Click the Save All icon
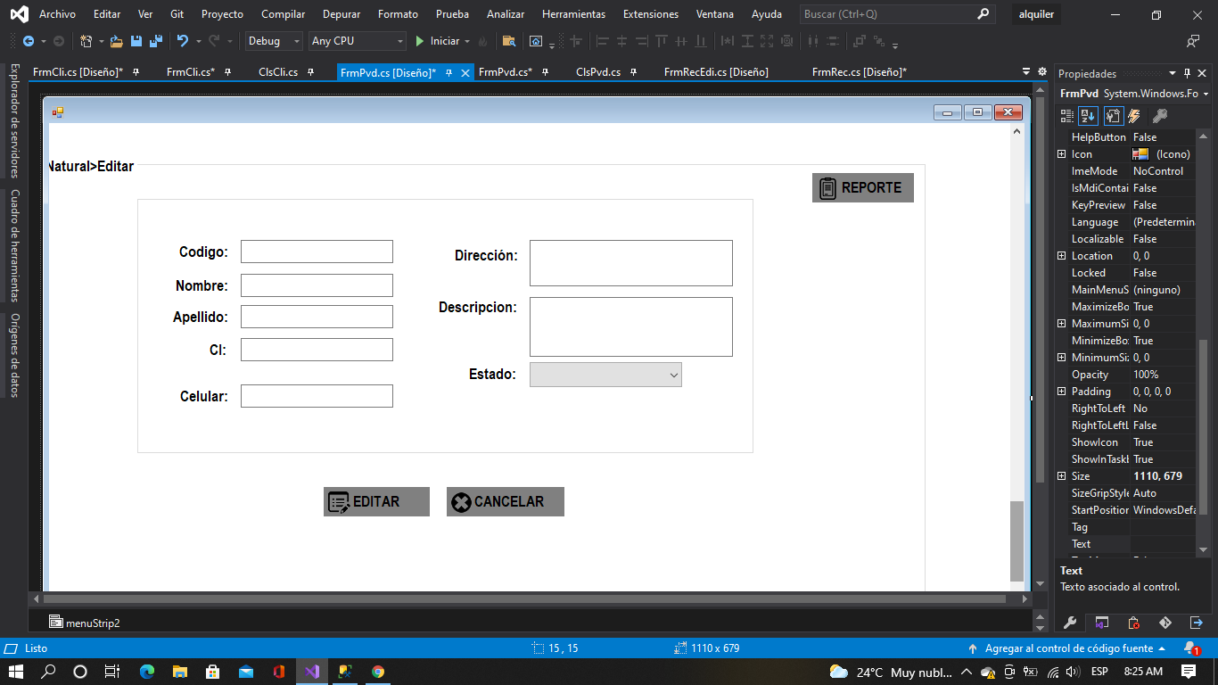The height and width of the screenshot is (685, 1218). [x=156, y=41]
